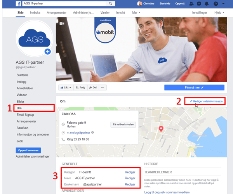
Task: Click the info icon next to m.me link
Action: coord(92,132)
